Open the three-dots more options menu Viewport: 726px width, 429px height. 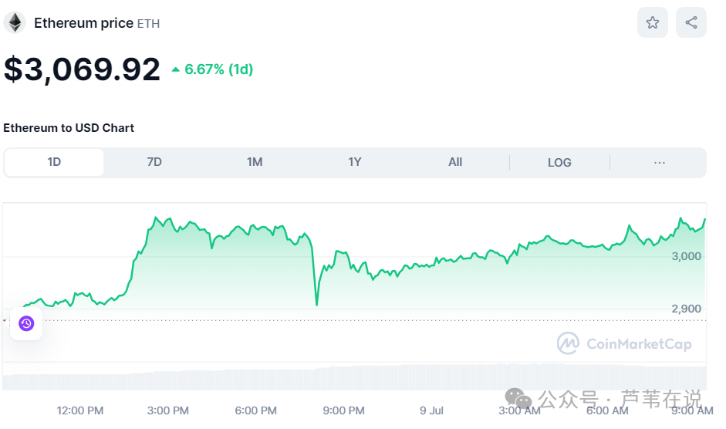659,162
